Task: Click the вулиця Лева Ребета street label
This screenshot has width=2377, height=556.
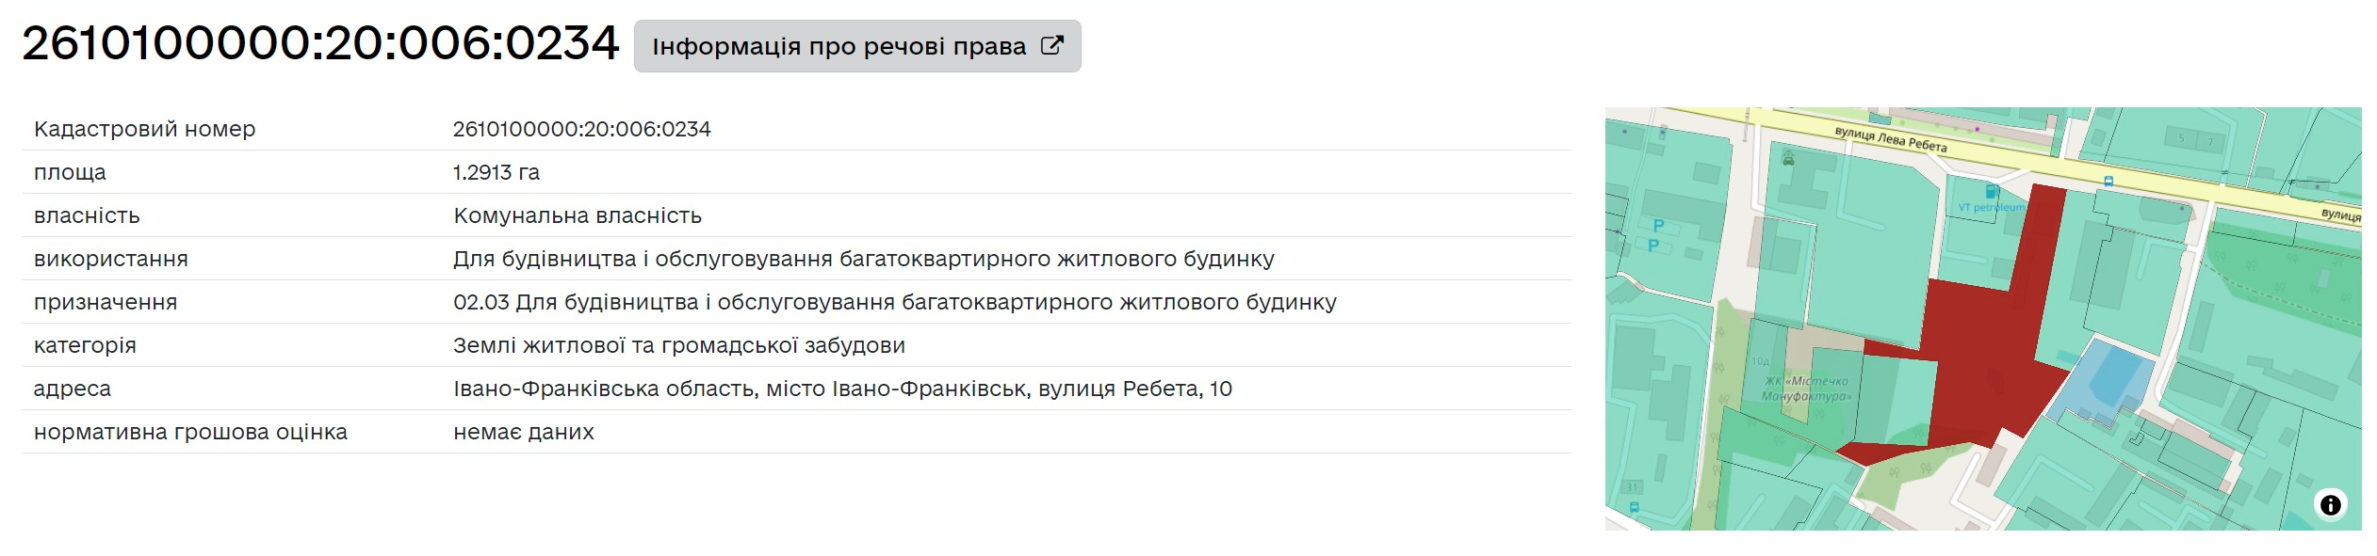Action: coord(1890,139)
